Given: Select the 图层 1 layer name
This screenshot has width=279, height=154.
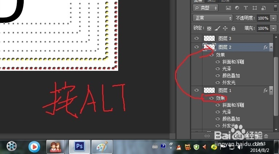Looking at the screenshot, I should pyautogui.click(x=225, y=90).
